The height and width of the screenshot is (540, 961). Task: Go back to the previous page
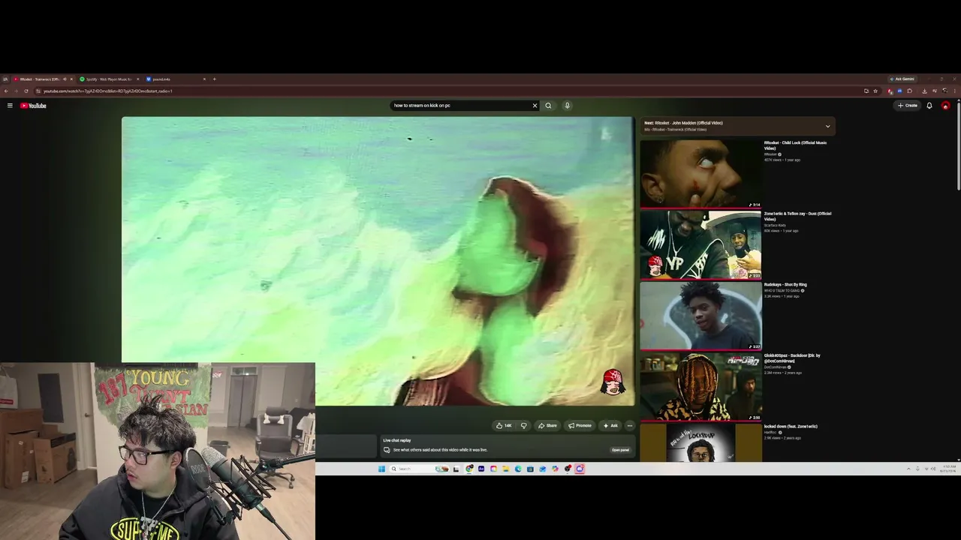click(6, 91)
